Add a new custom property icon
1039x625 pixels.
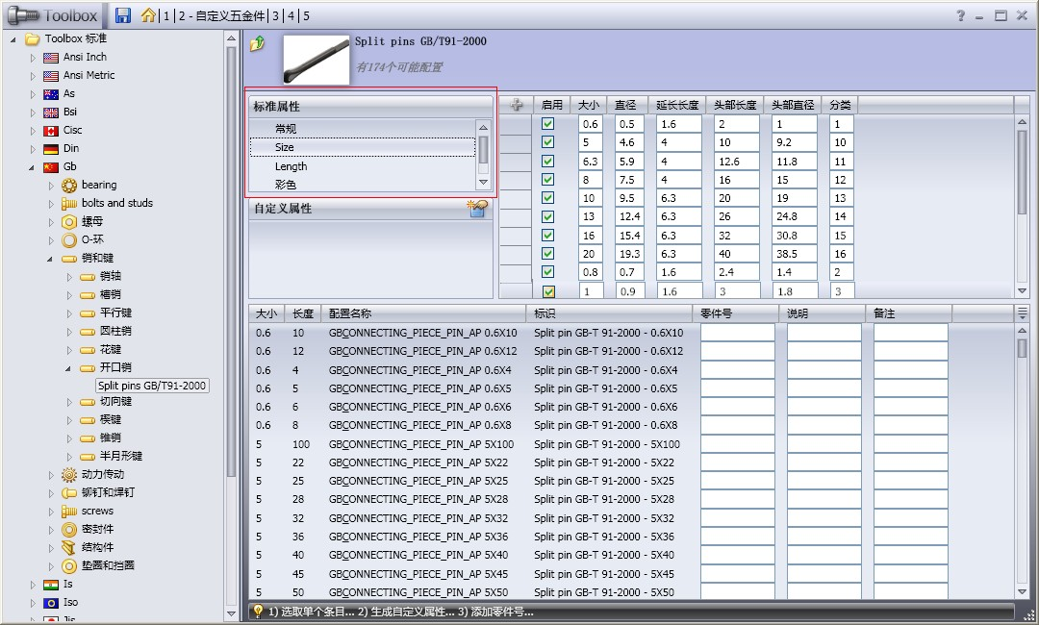477,209
